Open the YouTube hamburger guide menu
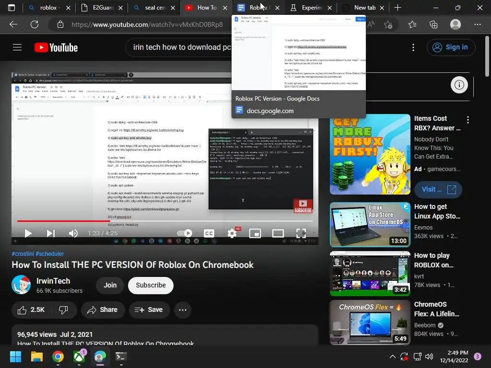Image resolution: width=491 pixels, height=368 pixels. coord(17,47)
